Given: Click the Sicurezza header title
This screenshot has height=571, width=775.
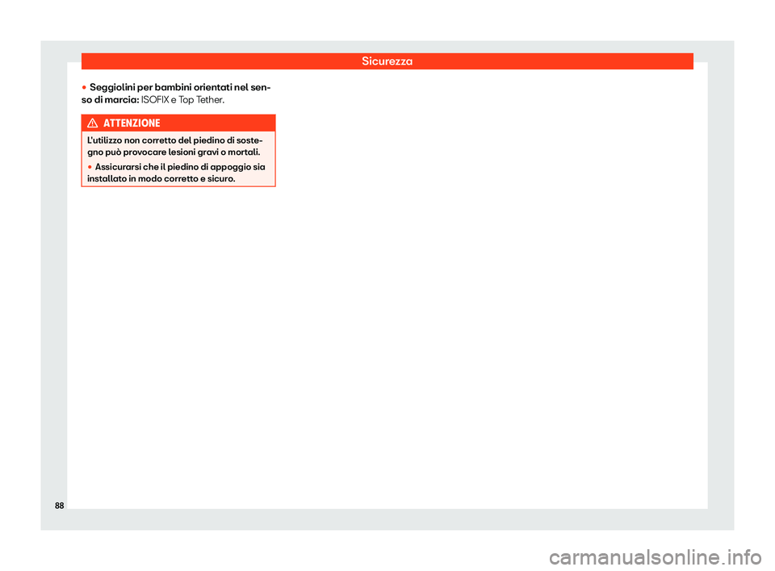Looking at the screenshot, I should (x=387, y=61).
